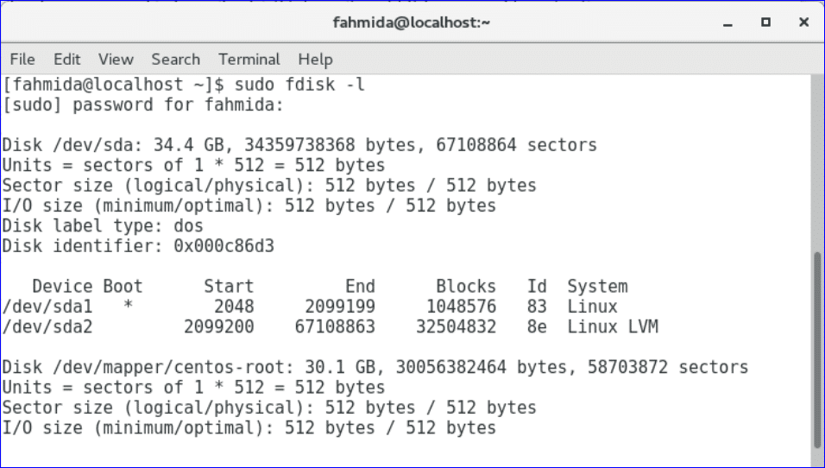The width and height of the screenshot is (825, 468).
Task: Click the scrollbar track above the thumb
Action: [x=816, y=164]
